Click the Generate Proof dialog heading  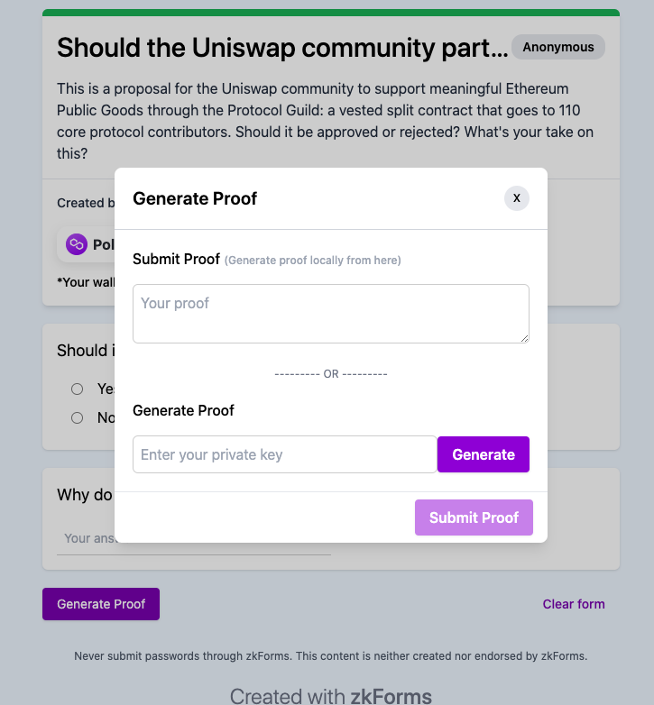[195, 198]
